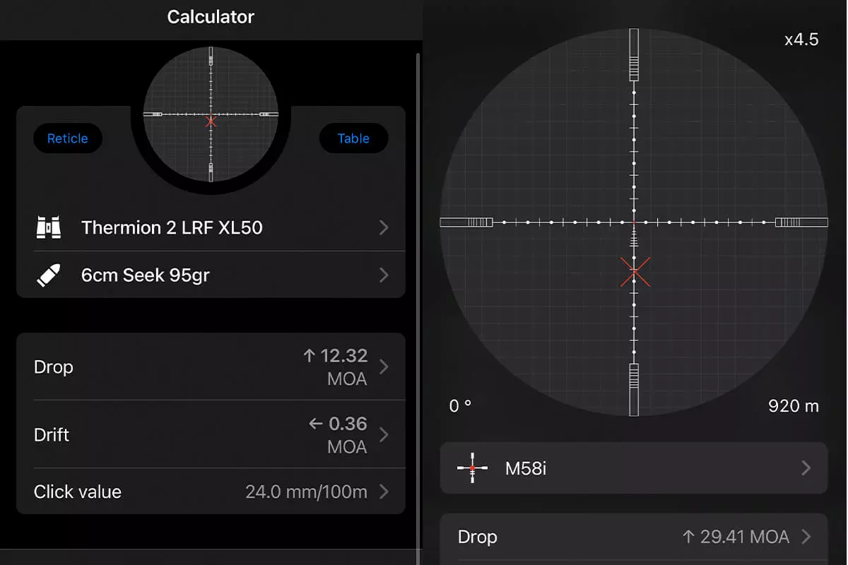Expand chevron beside Thermion 2 LRF XL50

[384, 227]
